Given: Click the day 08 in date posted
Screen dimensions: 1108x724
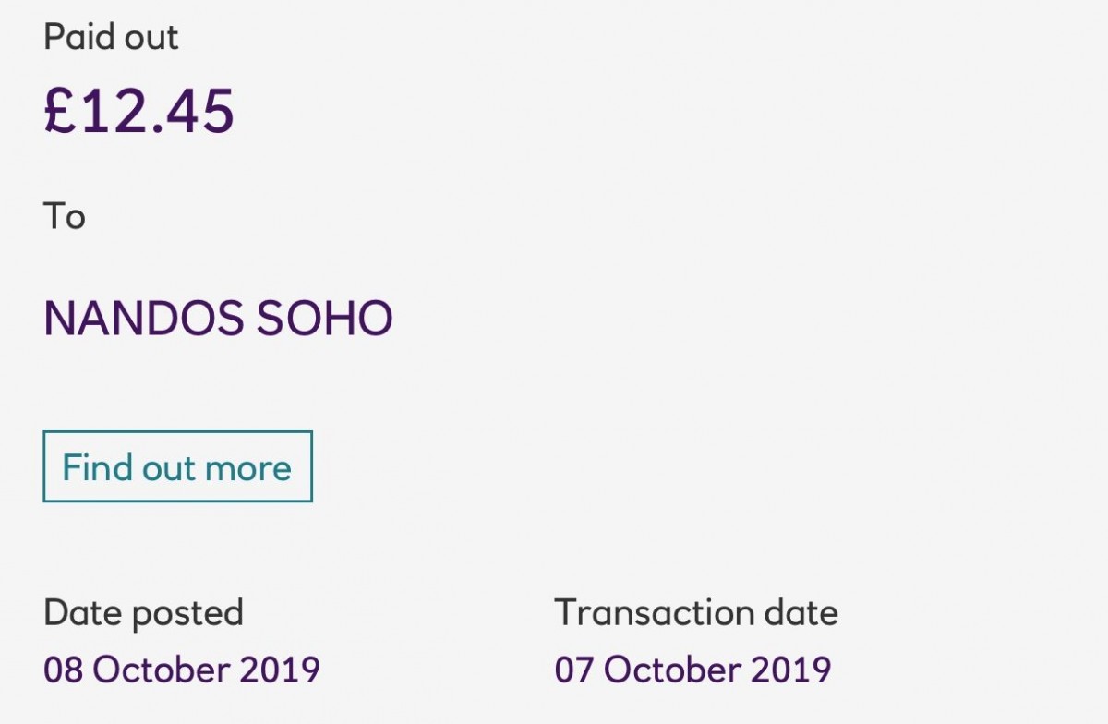Looking at the screenshot, I should (64, 670).
